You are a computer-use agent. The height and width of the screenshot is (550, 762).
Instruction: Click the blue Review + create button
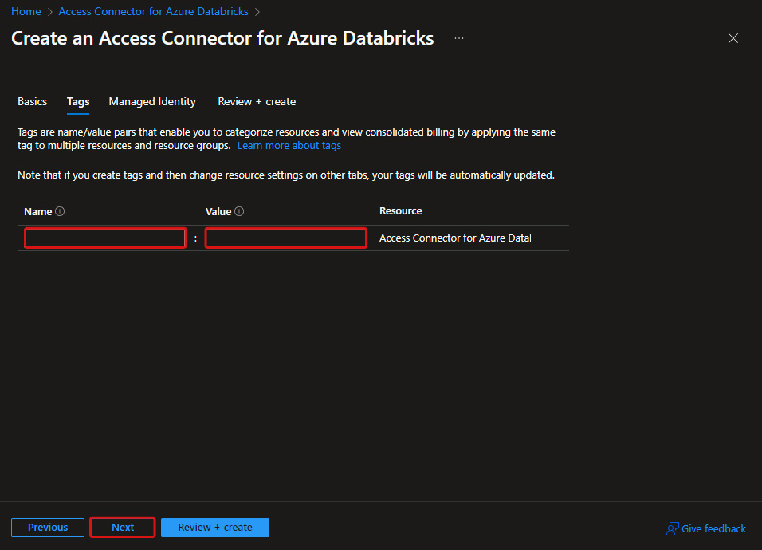[214, 528]
